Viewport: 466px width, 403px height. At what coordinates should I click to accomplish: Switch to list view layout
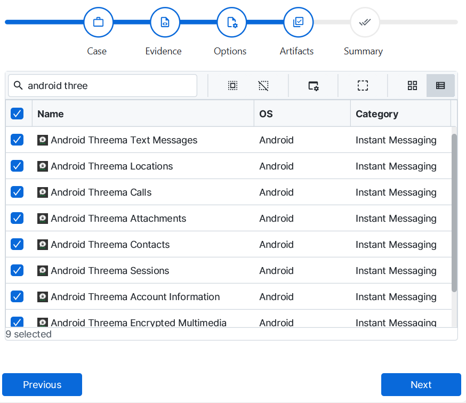coord(440,86)
